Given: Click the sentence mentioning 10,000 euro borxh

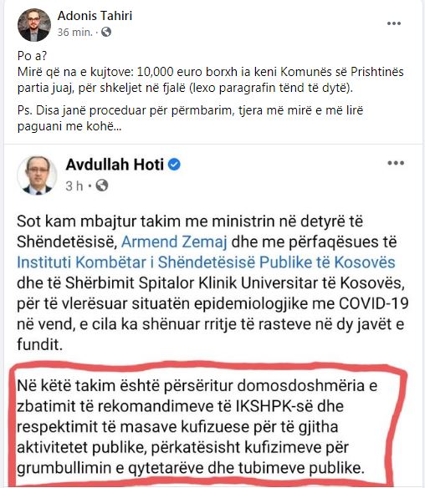Looking at the screenshot, I should pyautogui.click(x=211, y=80).
